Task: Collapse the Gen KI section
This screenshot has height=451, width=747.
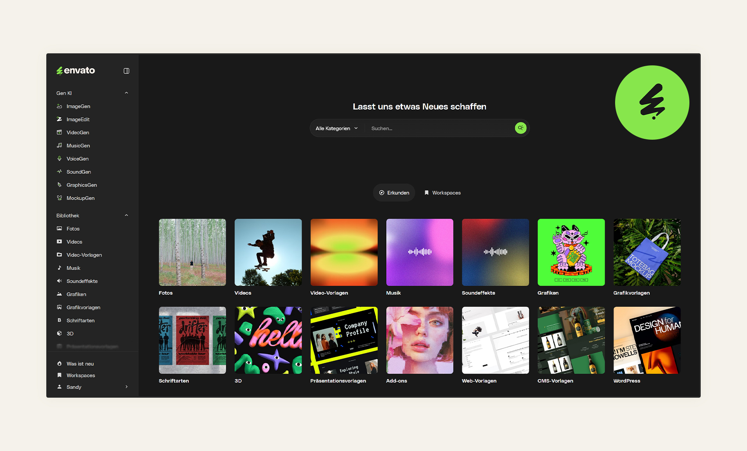Action: (126, 93)
